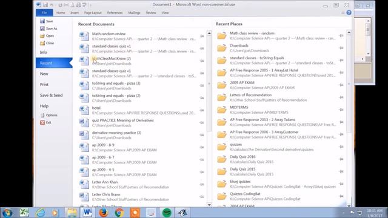The height and width of the screenshot is (218, 388).
Task: Open Firefox from the taskbar
Action: coord(104,213)
